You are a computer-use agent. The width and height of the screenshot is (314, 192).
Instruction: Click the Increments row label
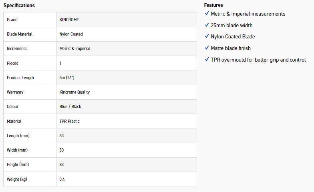coord(17,48)
